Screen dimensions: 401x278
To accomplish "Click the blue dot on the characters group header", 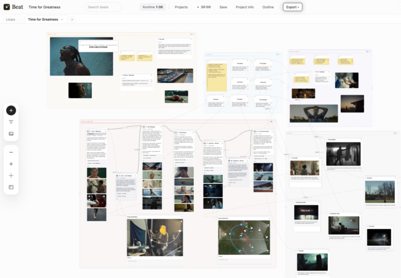I will [277, 55].
